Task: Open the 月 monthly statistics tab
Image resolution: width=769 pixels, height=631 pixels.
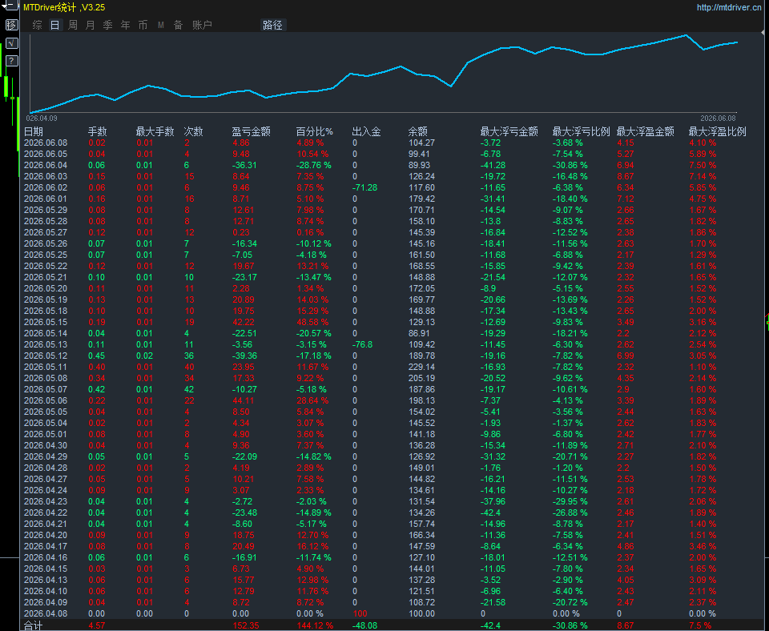Action: 91,25
